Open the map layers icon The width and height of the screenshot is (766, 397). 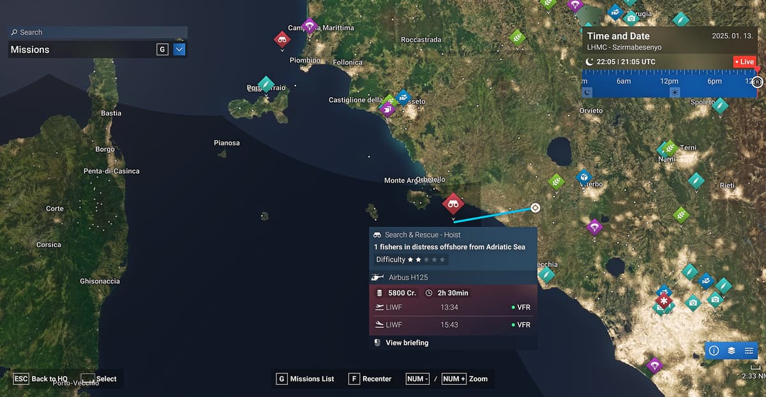732,350
